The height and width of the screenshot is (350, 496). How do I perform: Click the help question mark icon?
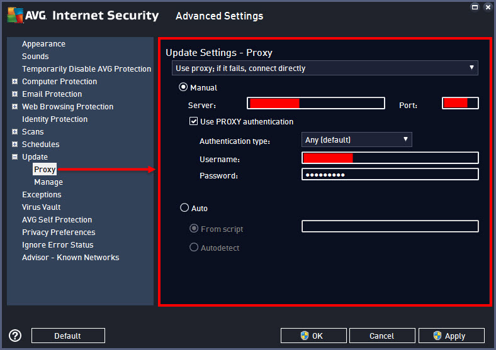coord(15,336)
